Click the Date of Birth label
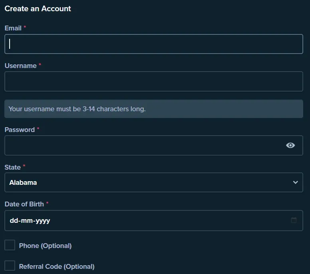This screenshot has width=310, height=274. coord(24,204)
